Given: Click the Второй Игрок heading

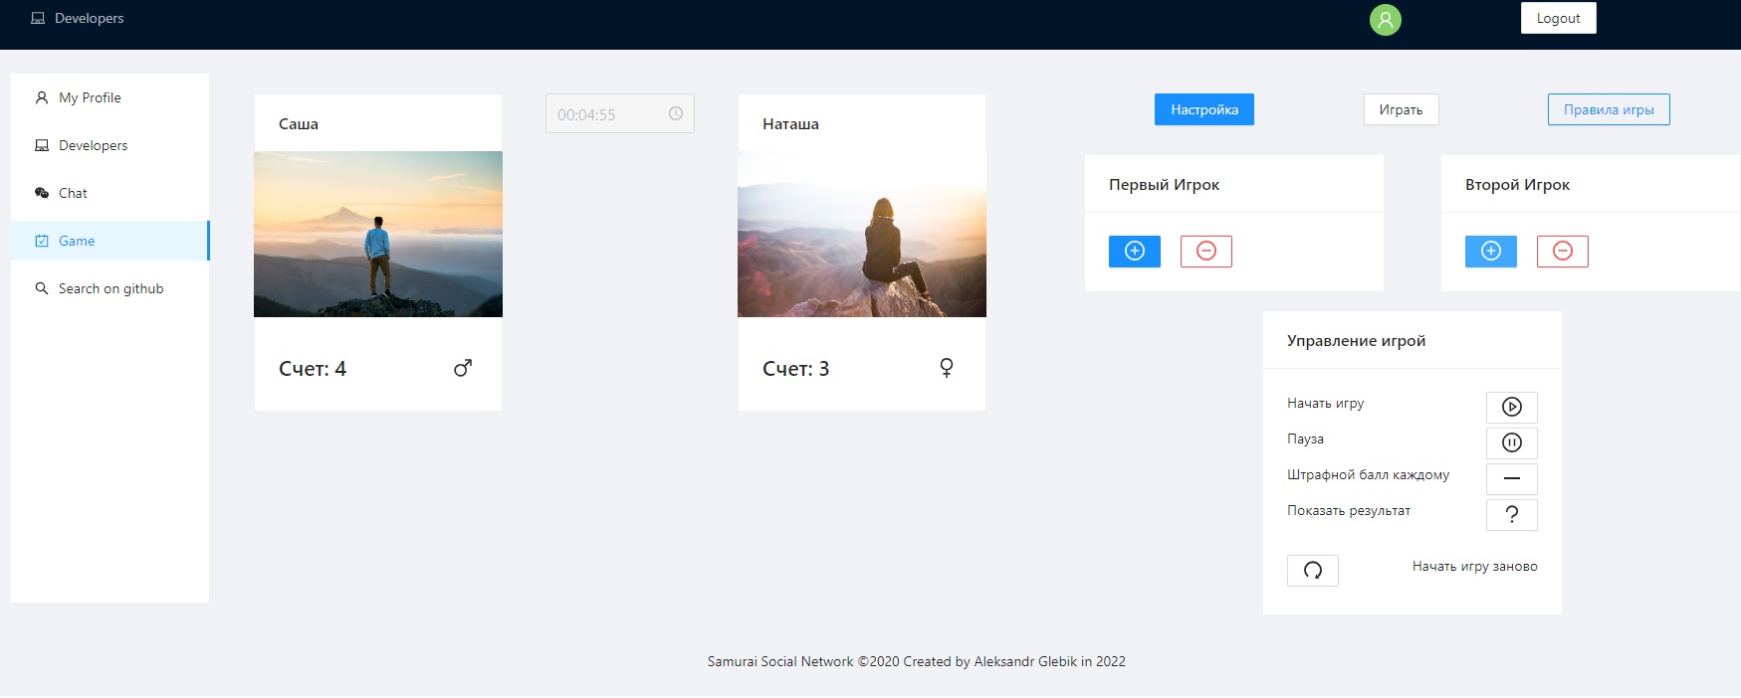Looking at the screenshot, I should pos(1517,185).
